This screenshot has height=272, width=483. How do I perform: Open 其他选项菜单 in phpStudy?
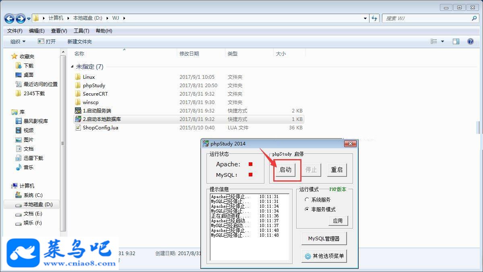[x=324, y=256]
